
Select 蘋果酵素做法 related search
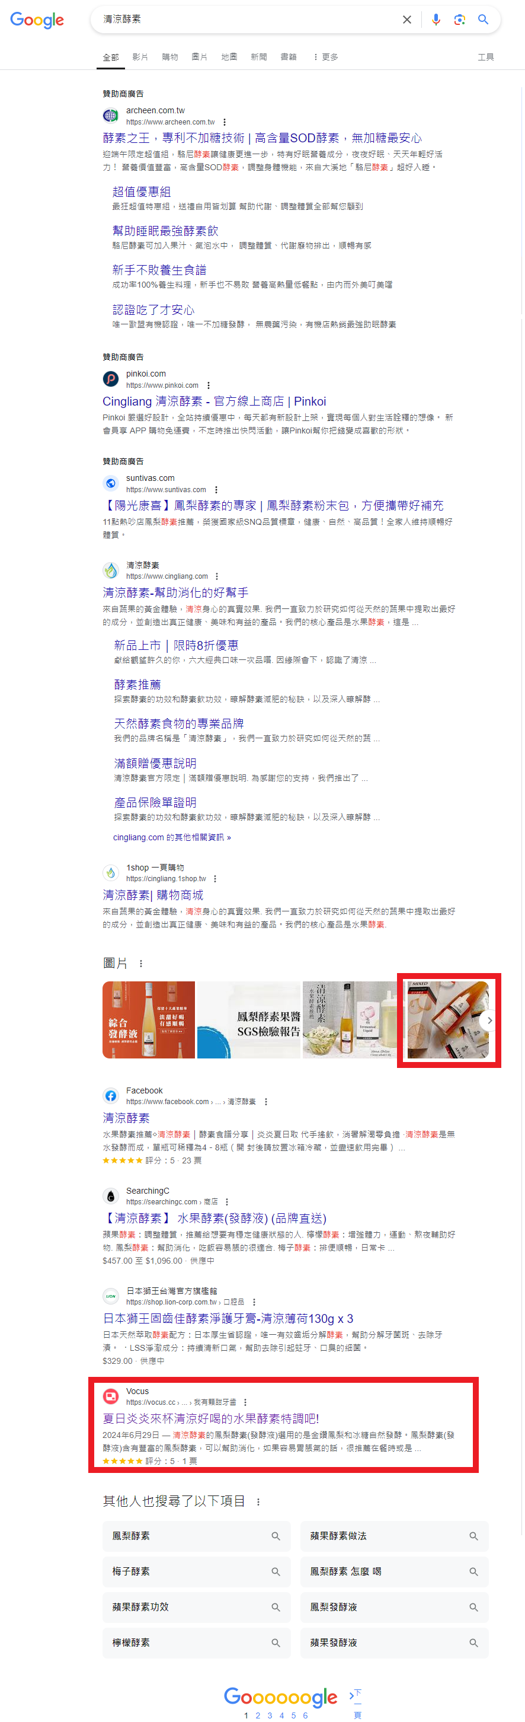point(394,1536)
